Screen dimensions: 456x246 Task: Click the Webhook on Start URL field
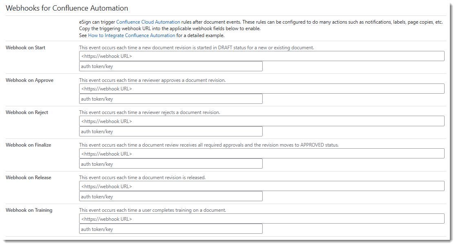coord(261,56)
